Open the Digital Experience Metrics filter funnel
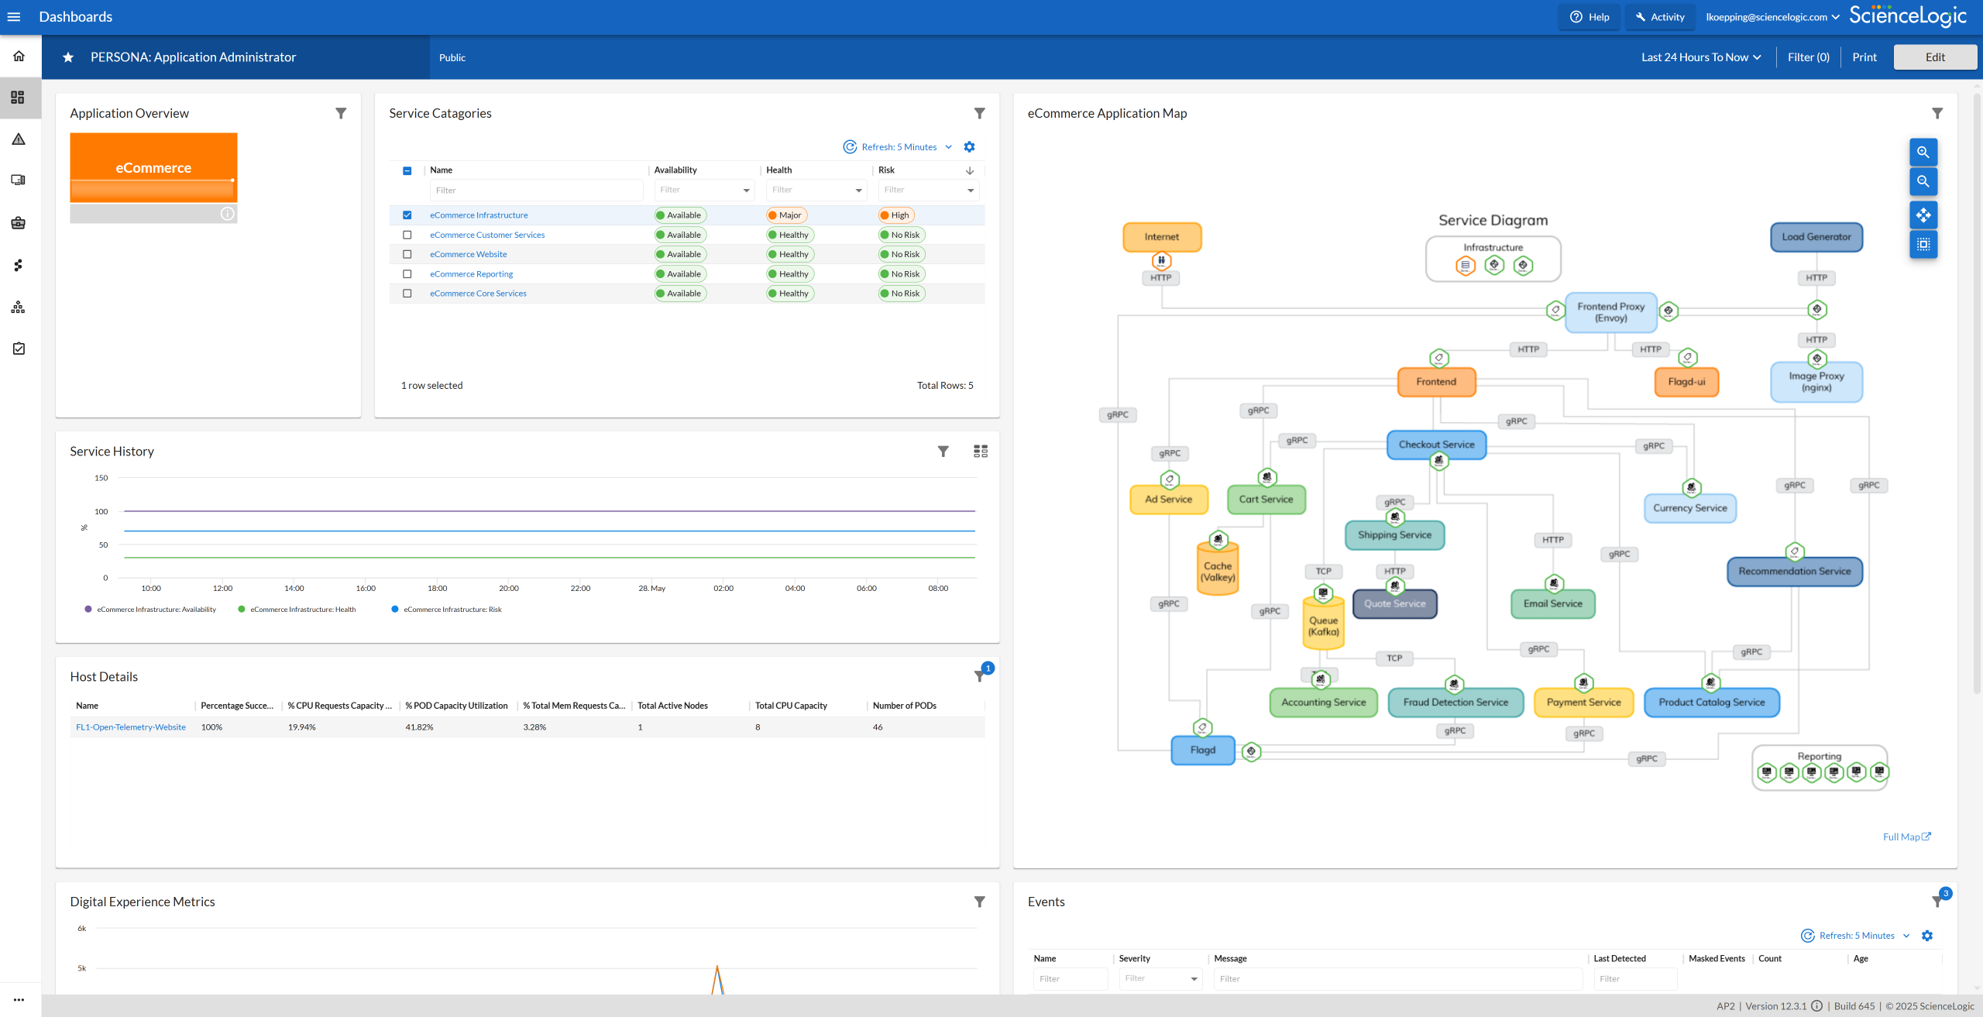 pyautogui.click(x=980, y=902)
